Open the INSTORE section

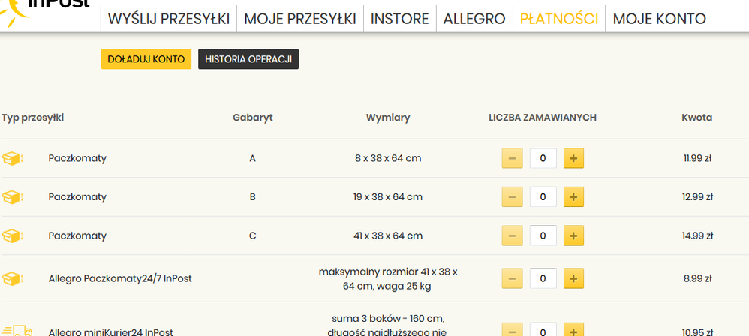coord(400,19)
